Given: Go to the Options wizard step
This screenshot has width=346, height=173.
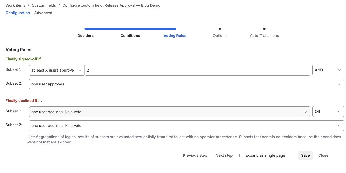Looking at the screenshot, I should pos(220,36).
